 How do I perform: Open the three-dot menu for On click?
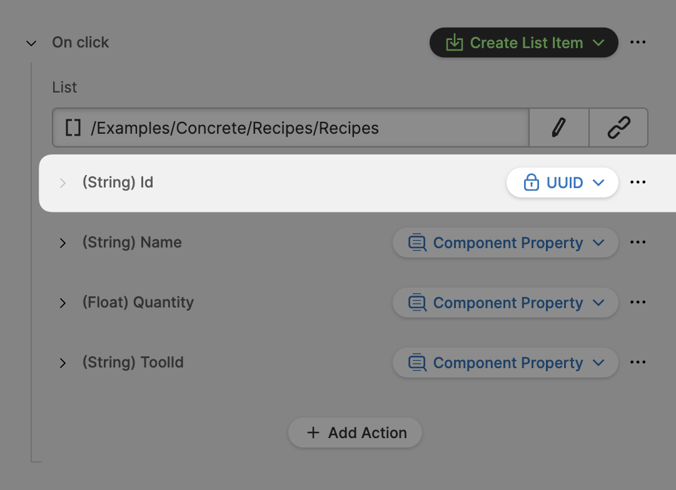[638, 42]
